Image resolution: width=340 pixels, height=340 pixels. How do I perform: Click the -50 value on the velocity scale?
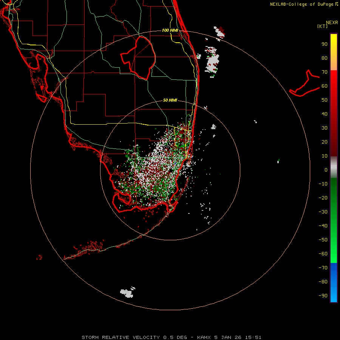click(323, 240)
